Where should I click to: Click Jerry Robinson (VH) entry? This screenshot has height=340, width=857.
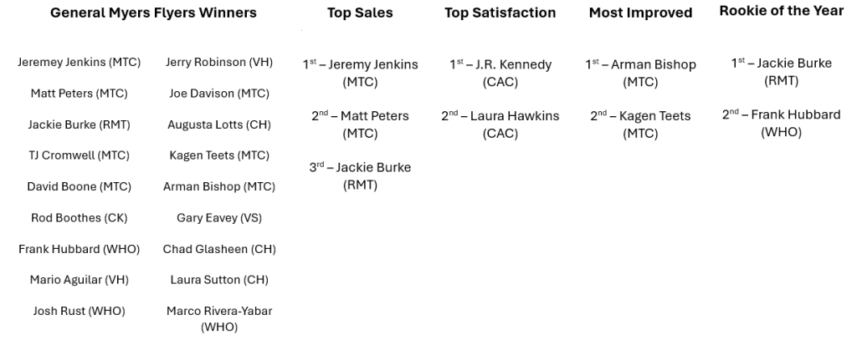[219, 62]
